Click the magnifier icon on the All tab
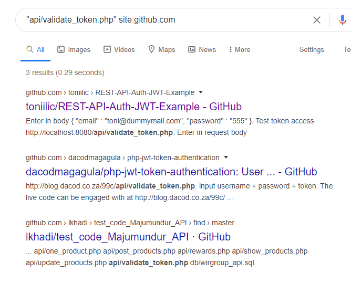Viewport: 351px width, 294px height. 29,49
